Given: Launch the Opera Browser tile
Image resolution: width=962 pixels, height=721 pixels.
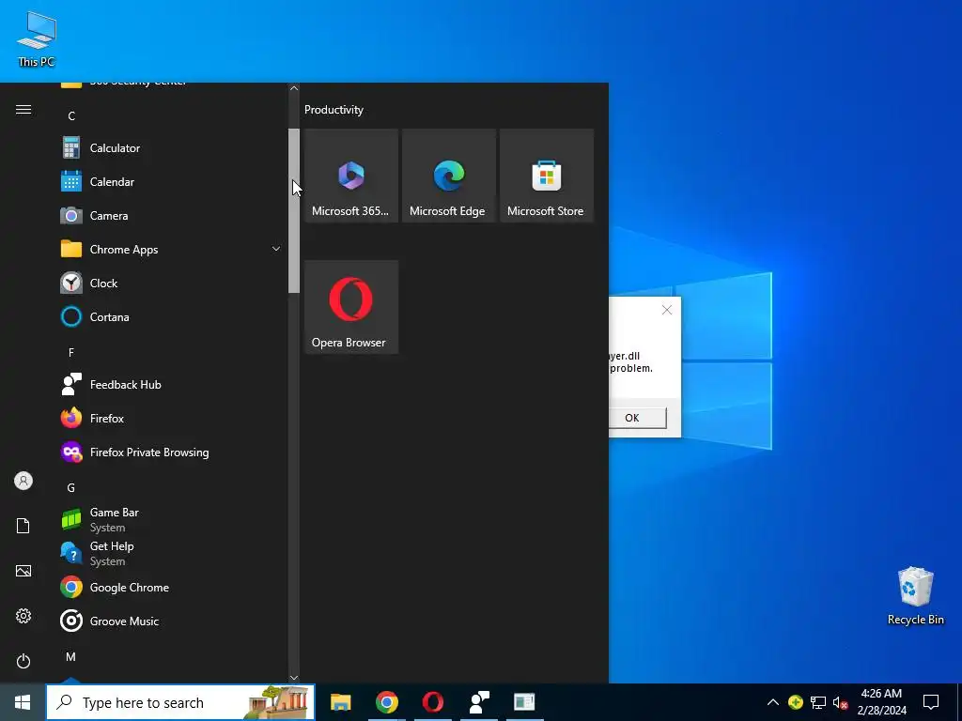Looking at the screenshot, I should pos(351,307).
